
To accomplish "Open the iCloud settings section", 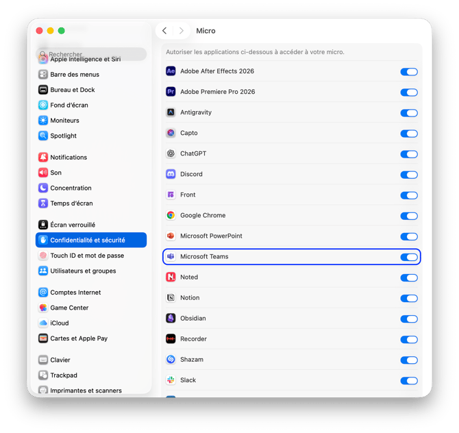I will (x=59, y=323).
